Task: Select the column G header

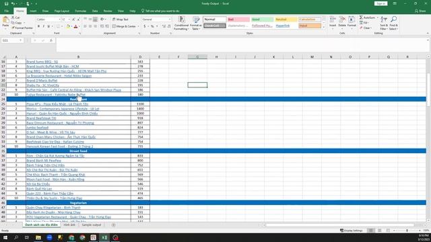Action: pyautogui.click(x=197, y=56)
